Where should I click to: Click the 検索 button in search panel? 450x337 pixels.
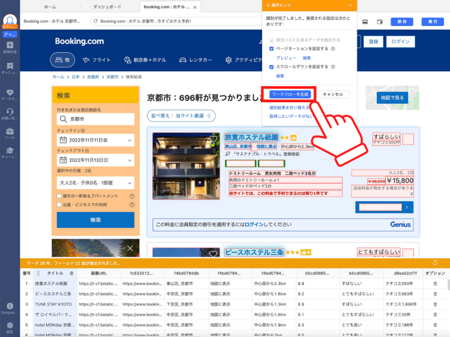96,220
